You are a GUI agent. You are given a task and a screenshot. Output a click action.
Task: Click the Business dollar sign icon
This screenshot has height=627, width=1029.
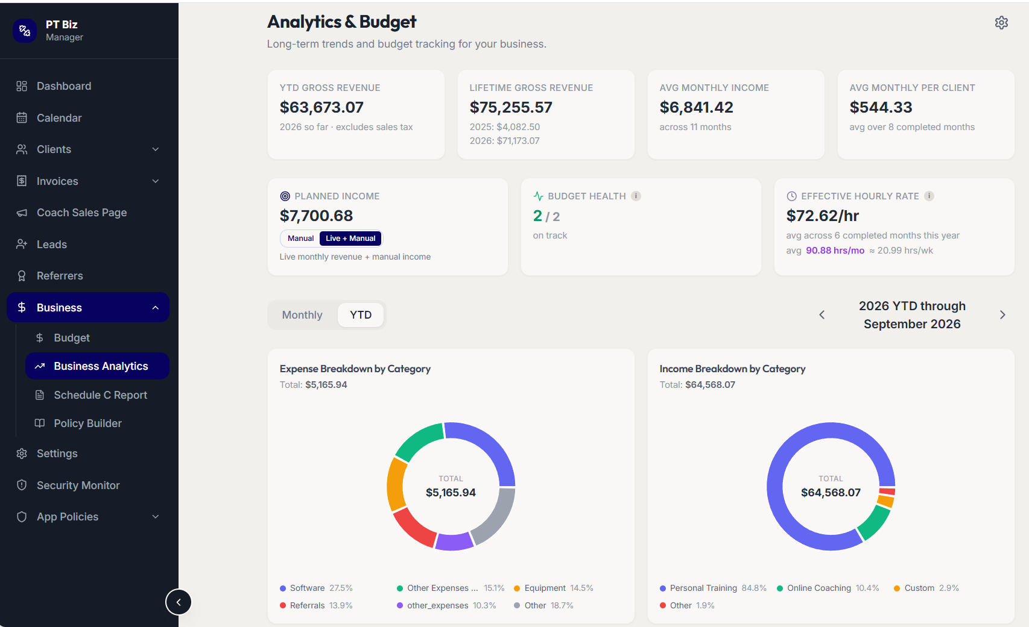[22, 308]
